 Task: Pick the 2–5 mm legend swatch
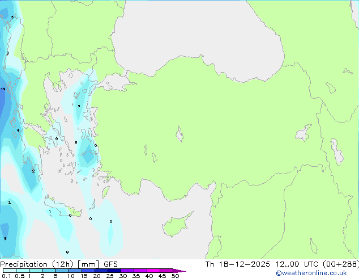[49, 271]
